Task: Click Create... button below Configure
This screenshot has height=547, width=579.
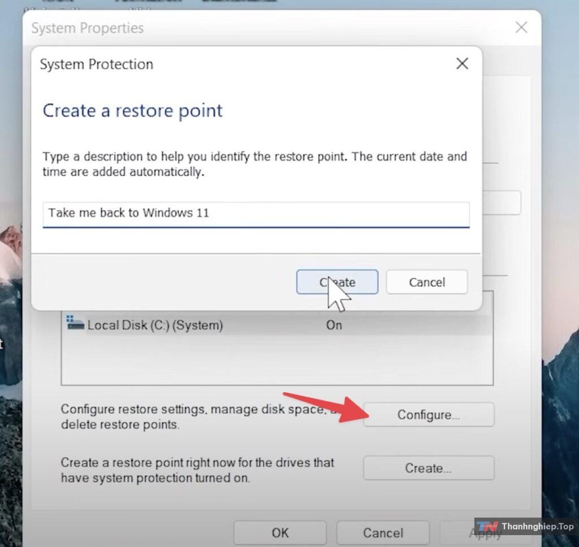Action: tap(428, 468)
